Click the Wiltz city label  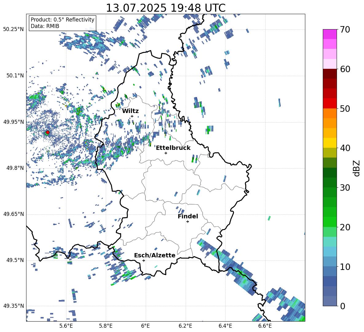130,111
